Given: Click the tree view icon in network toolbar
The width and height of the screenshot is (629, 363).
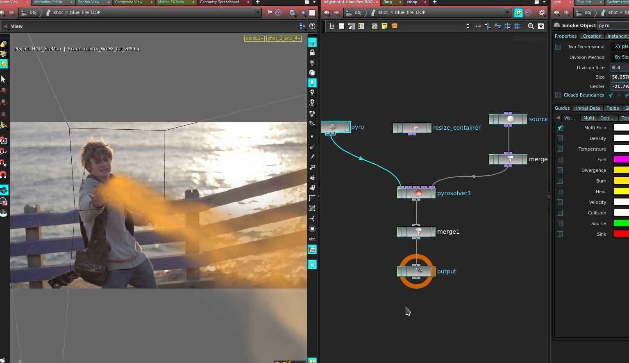Looking at the screenshot, I should 332,26.
